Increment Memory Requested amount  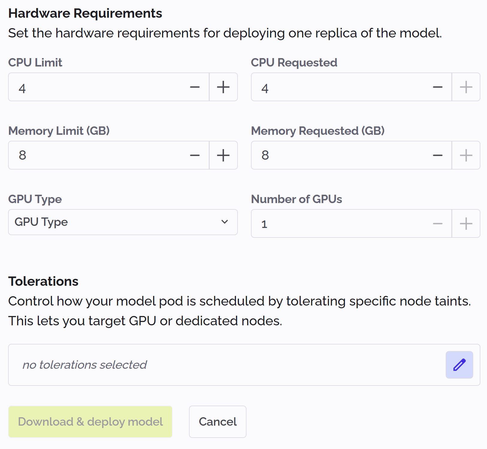(465, 155)
